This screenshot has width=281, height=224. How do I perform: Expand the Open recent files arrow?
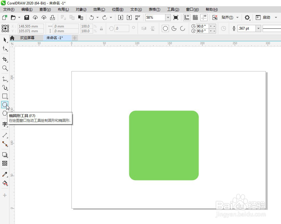click(19, 17)
